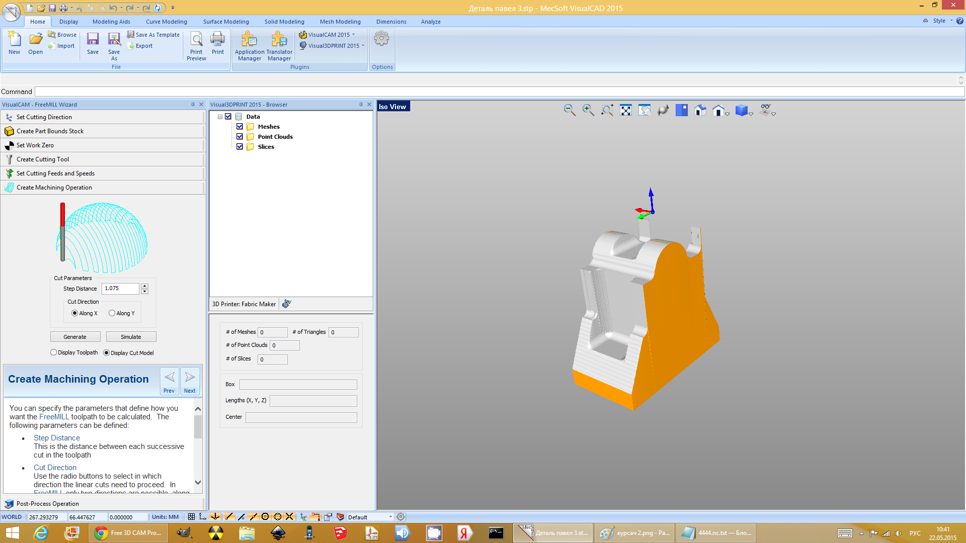
Task: Select the Pan hand view tool
Action: [x=644, y=110]
